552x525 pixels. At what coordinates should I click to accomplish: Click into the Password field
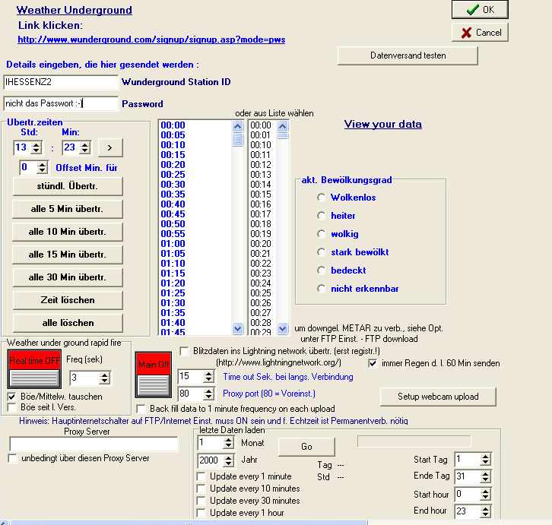[x=61, y=103]
